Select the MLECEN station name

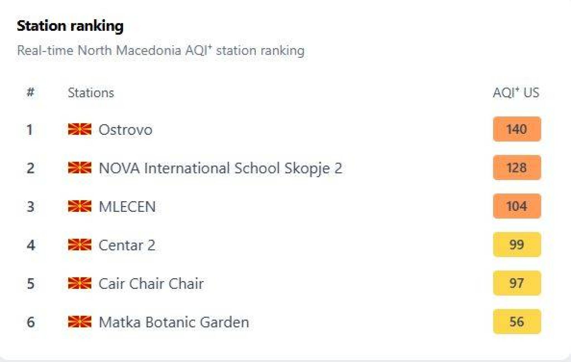coord(127,207)
